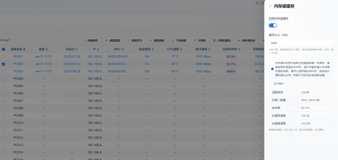338x160 pixels.
Task: Sort by the 设备名称 column arrows
Action: [24, 49]
